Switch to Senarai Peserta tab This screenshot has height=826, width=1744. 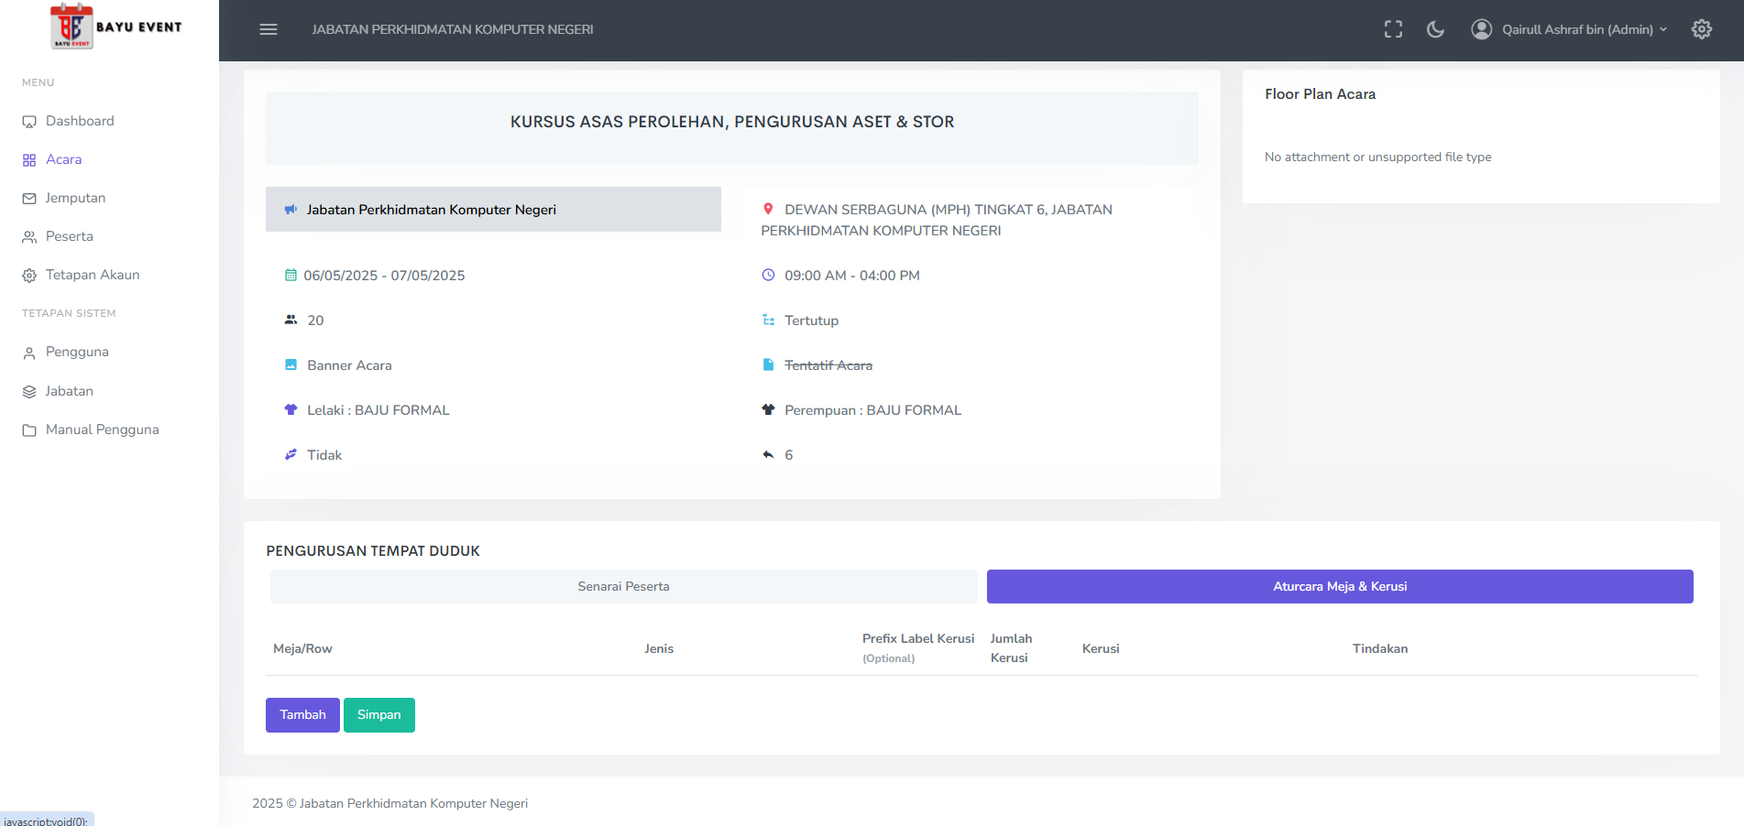point(623,586)
